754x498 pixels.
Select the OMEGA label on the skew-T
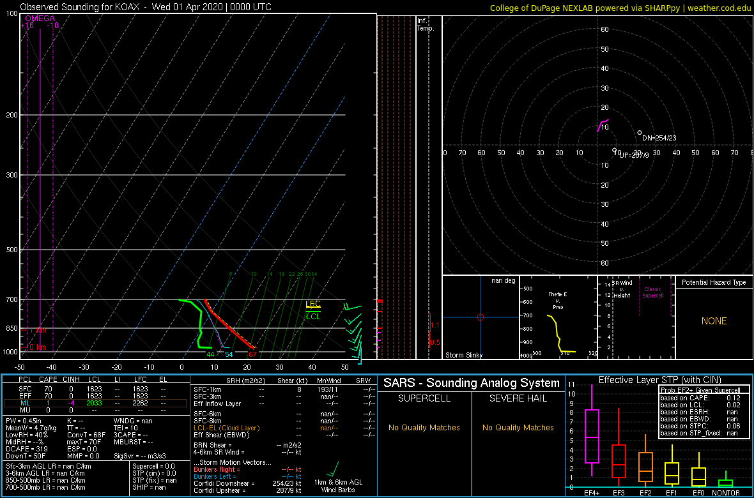pyautogui.click(x=40, y=19)
